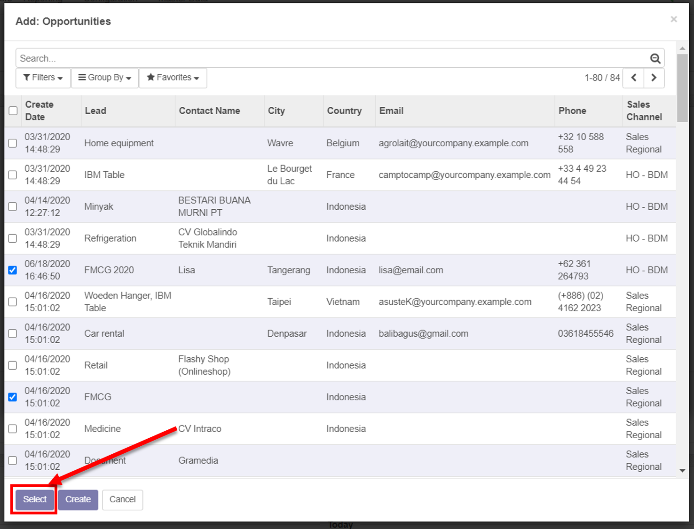Click the FMCG 2020 lead name
Image resolution: width=694 pixels, height=529 pixels.
click(109, 270)
